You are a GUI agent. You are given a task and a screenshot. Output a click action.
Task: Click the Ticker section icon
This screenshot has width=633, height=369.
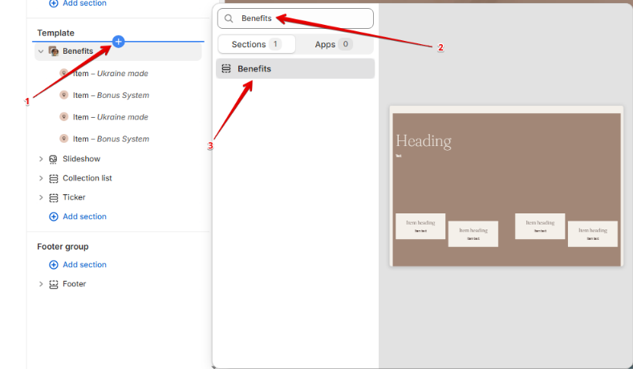(53, 198)
